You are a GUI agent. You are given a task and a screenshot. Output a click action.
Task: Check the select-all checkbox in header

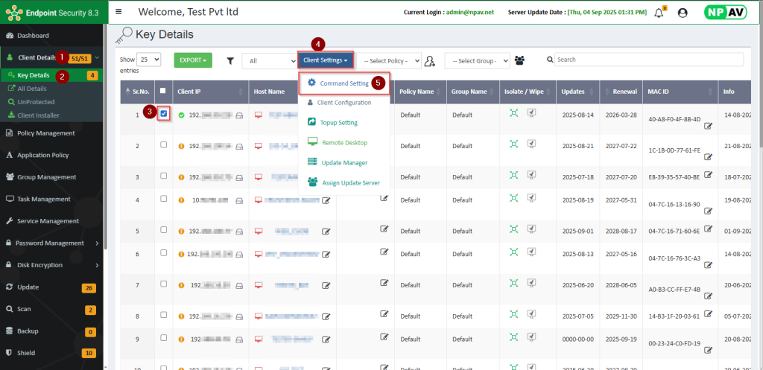coord(163,91)
